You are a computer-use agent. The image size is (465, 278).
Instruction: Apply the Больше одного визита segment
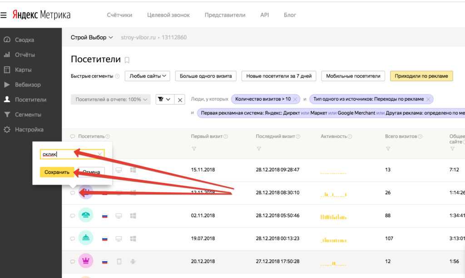(206, 76)
